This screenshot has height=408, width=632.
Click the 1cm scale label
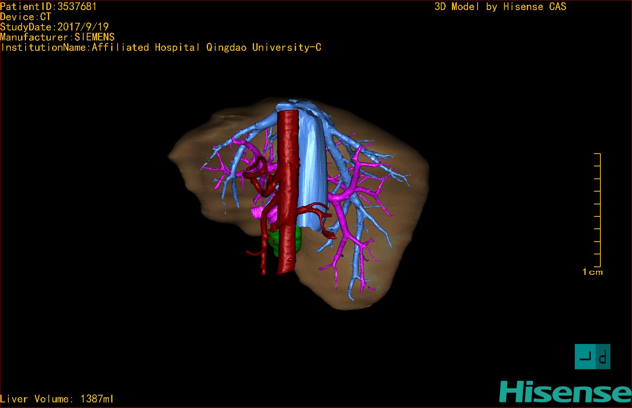592,272
